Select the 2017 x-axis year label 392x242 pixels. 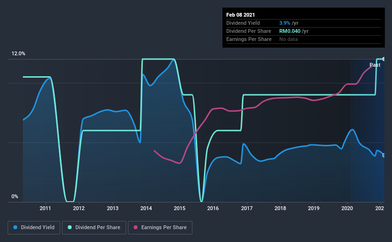pos(247,208)
